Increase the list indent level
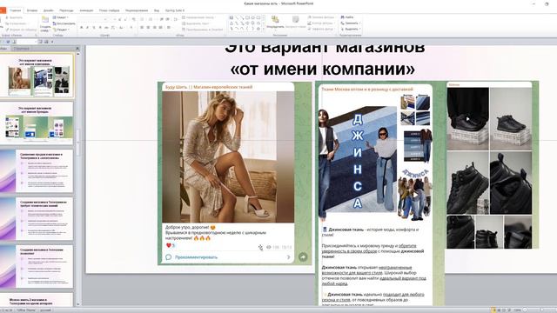 (x=167, y=19)
